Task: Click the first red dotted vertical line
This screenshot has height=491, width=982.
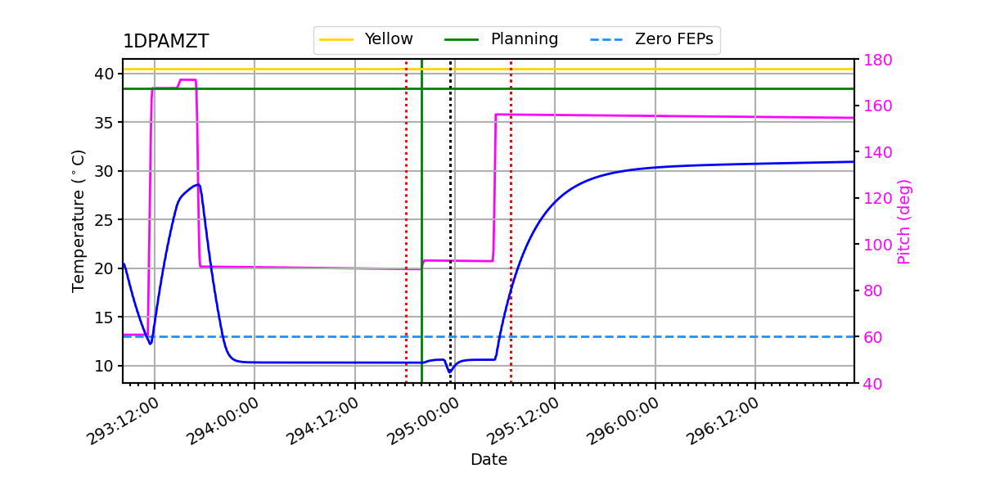Action: (x=406, y=221)
